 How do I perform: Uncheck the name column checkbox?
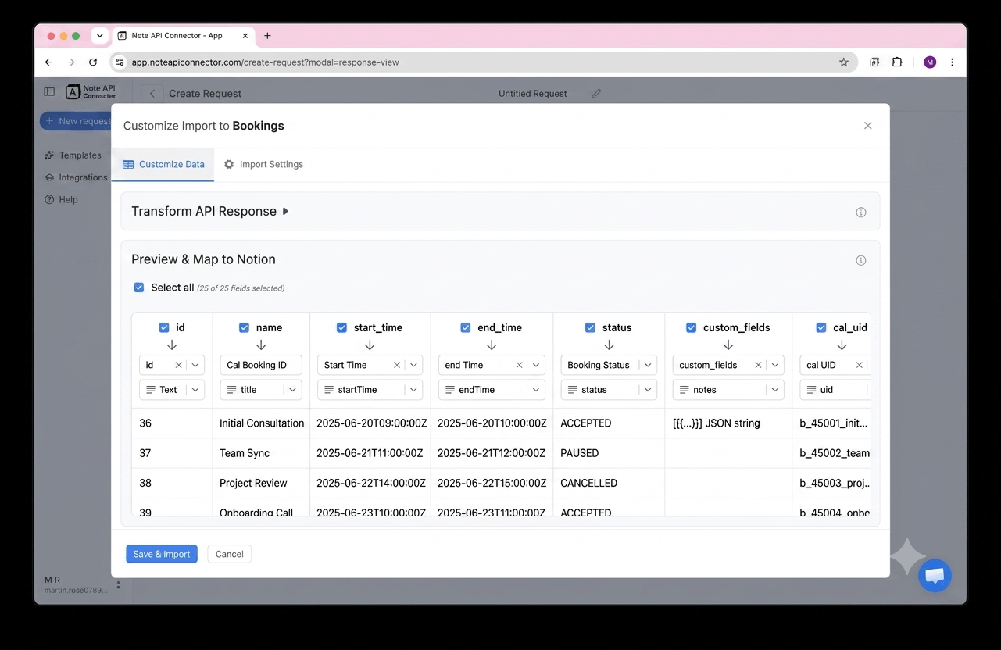click(x=244, y=328)
